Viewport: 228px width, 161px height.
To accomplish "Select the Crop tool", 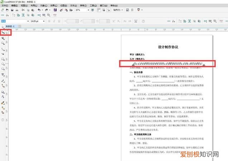I will click(x=3, y=38).
